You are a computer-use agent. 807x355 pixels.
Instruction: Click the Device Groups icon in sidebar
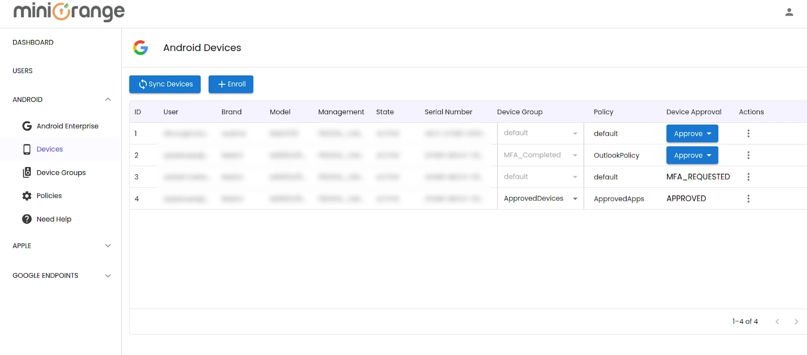(27, 173)
